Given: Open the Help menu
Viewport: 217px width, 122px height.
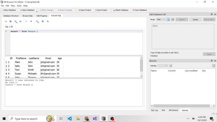Looking at the screenshot, I should (x=25, y=6).
